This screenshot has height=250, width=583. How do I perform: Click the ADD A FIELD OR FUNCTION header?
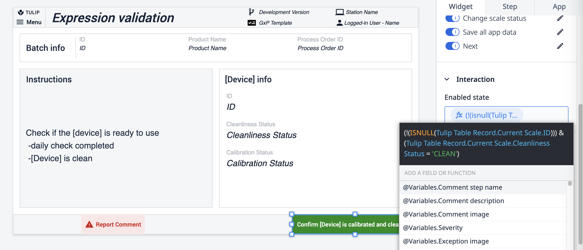click(440, 173)
